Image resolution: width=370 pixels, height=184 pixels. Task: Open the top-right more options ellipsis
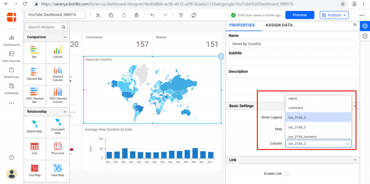pyautogui.click(x=362, y=15)
